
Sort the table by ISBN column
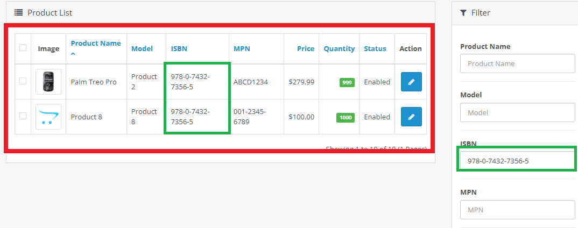point(179,48)
